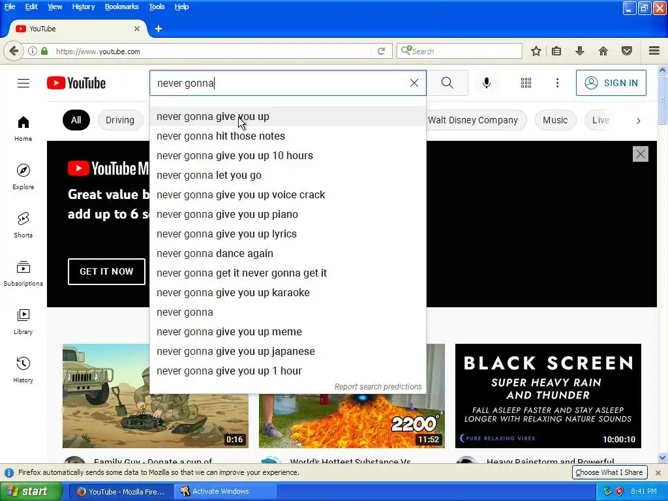Go to Home in sidebar
668x501 pixels.
[x=23, y=129]
